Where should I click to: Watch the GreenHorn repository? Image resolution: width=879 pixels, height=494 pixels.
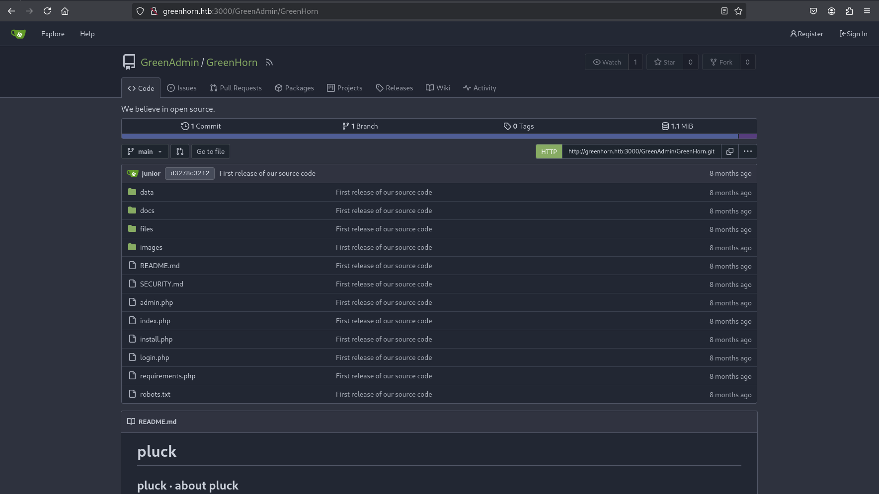point(607,62)
